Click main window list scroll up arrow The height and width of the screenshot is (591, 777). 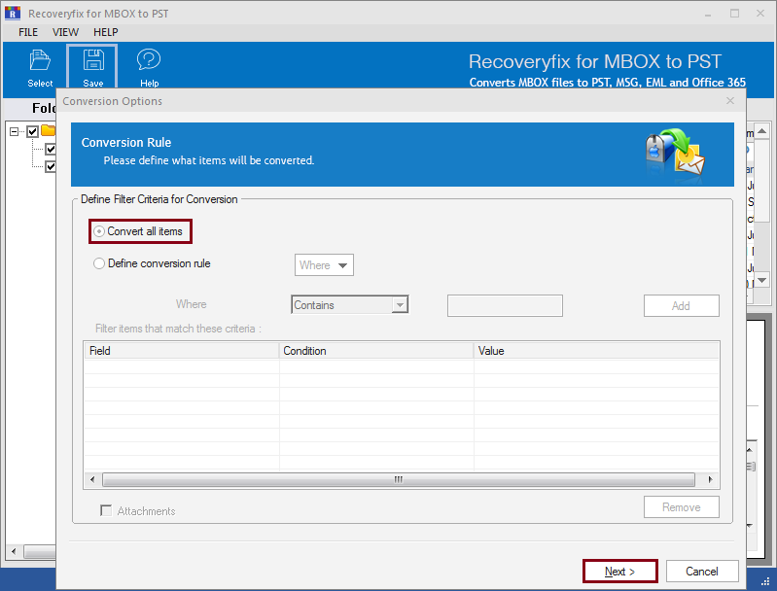[761, 131]
